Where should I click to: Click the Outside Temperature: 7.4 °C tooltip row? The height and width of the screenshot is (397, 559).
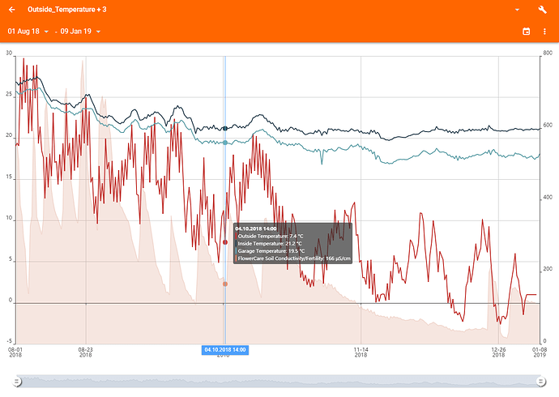pos(271,237)
